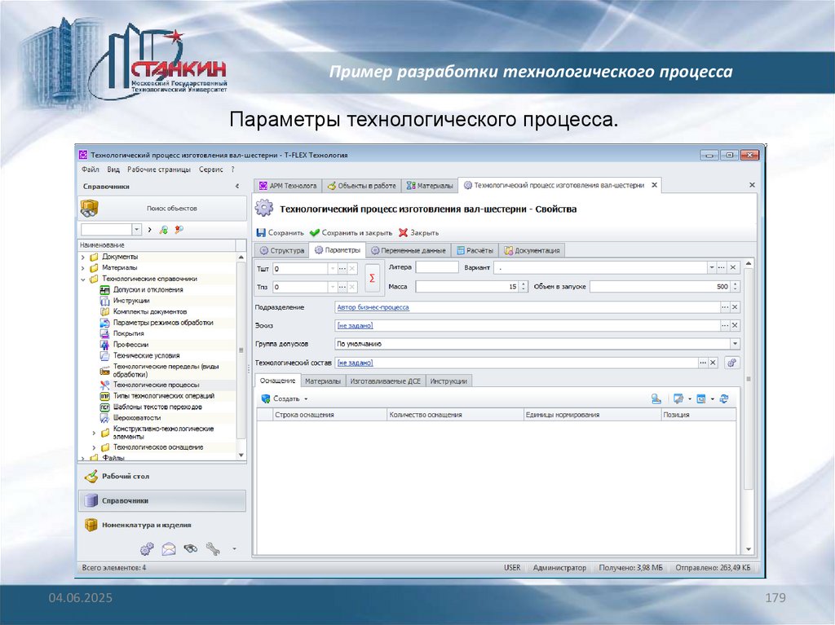Click gear button beside Технологический состав
The height and width of the screenshot is (625, 835).
(732, 363)
